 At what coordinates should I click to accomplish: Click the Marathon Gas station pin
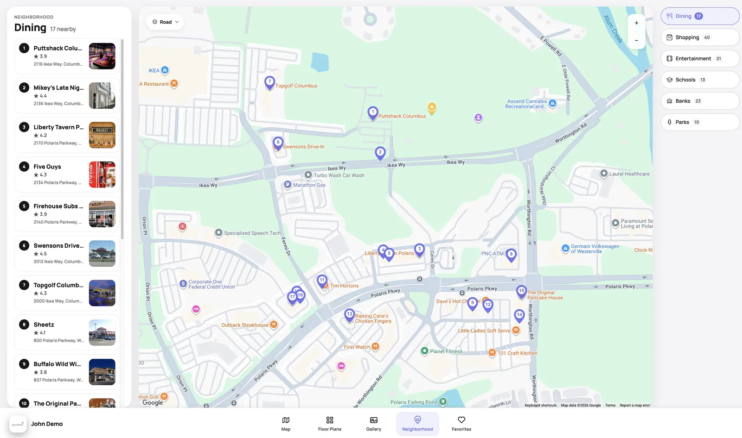tap(288, 185)
